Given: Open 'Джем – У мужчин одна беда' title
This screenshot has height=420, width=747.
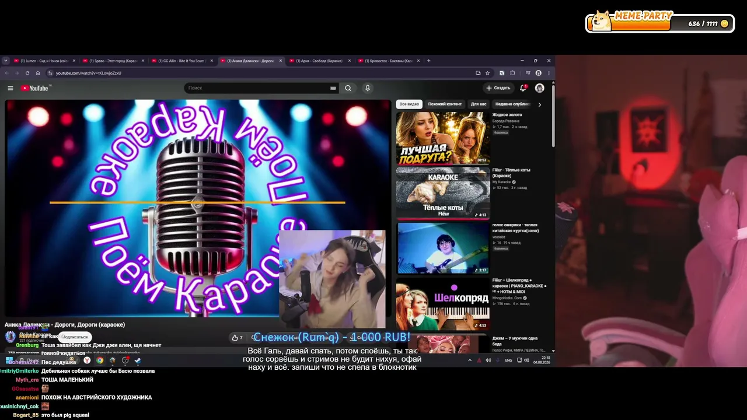Looking at the screenshot, I should pyautogui.click(x=515, y=341).
